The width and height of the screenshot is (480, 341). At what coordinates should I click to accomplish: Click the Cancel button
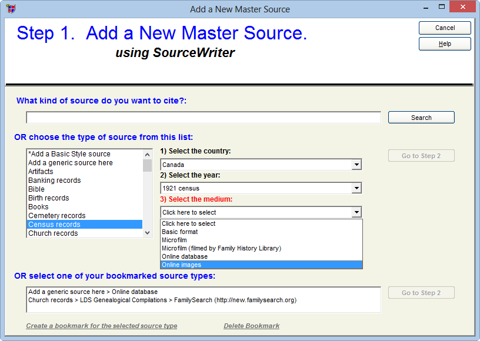pyautogui.click(x=445, y=28)
